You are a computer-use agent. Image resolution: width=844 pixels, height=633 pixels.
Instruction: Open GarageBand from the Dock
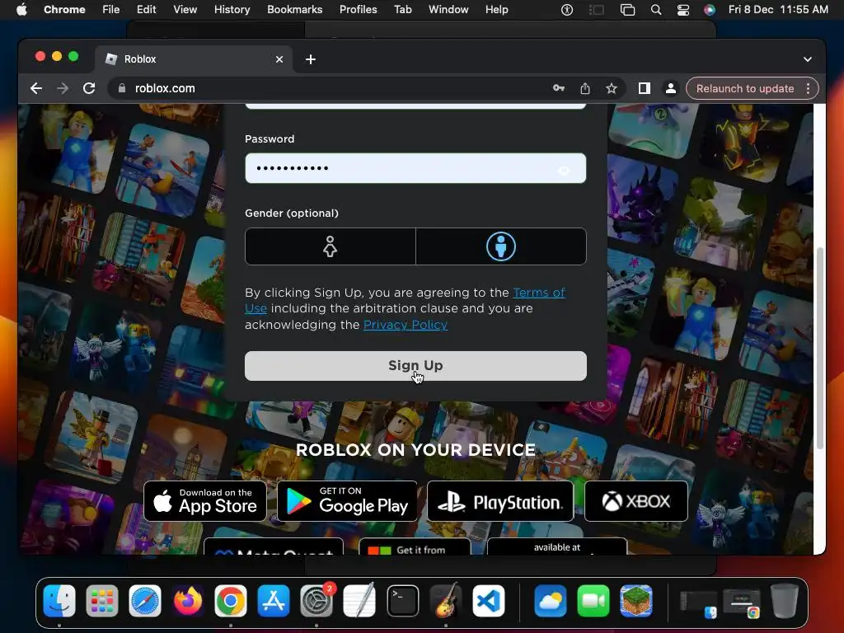(x=446, y=601)
